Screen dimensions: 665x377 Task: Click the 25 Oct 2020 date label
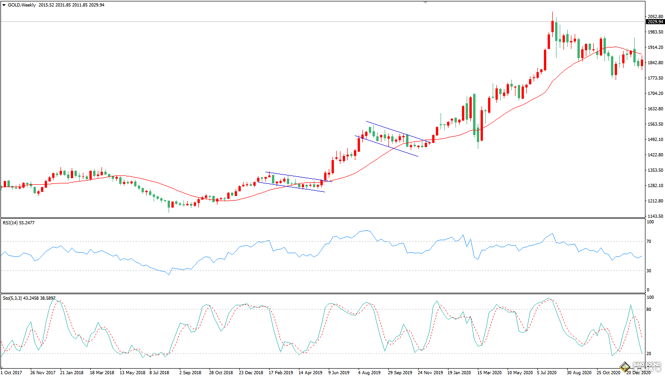[x=609, y=373]
